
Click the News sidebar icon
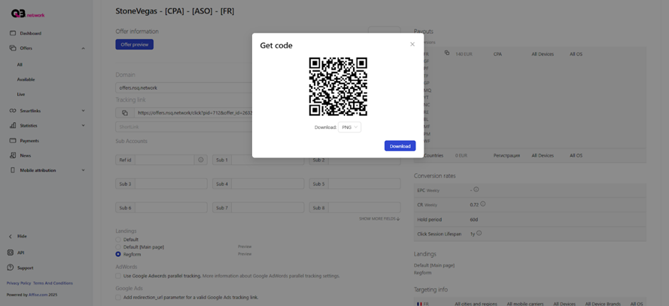12,155
